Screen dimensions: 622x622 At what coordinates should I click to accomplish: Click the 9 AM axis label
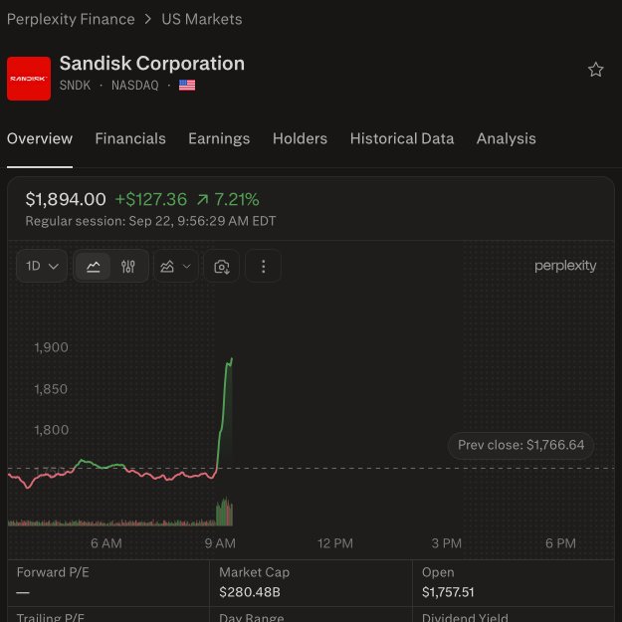click(220, 543)
